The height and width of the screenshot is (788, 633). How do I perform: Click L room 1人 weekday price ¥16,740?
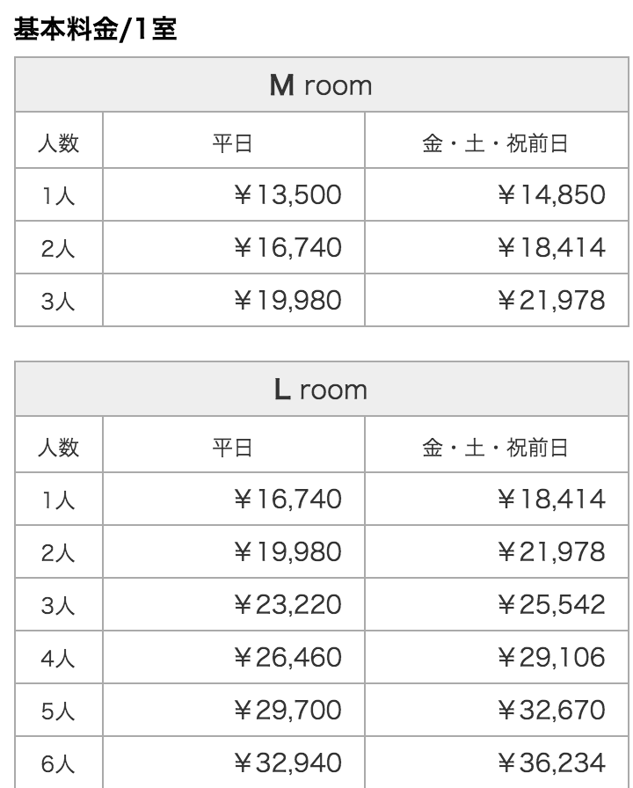(x=287, y=499)
